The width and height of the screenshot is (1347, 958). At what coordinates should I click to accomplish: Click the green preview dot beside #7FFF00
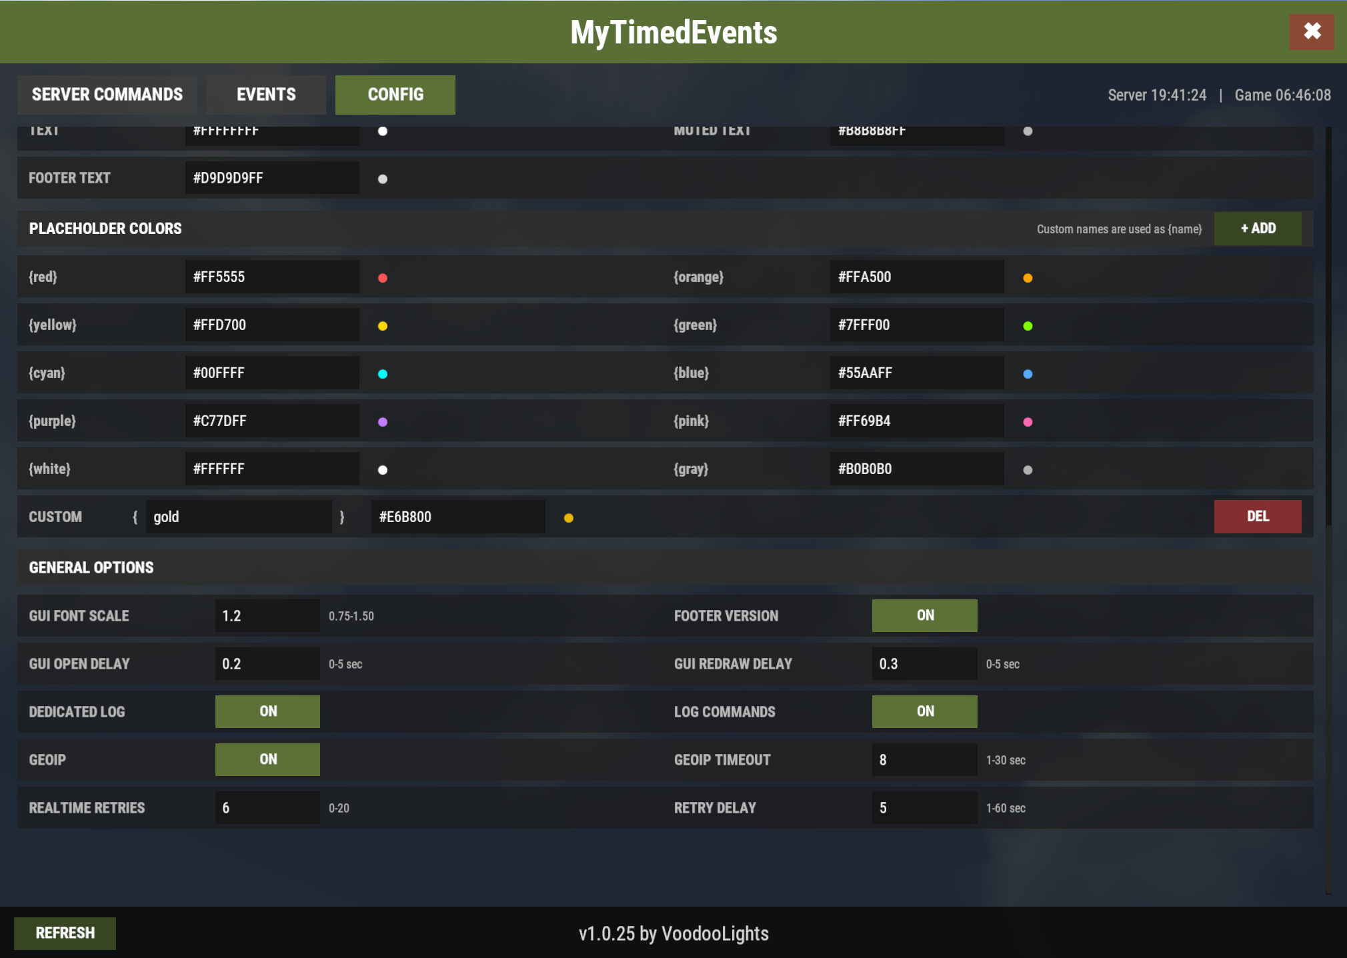pos(1028,326)
